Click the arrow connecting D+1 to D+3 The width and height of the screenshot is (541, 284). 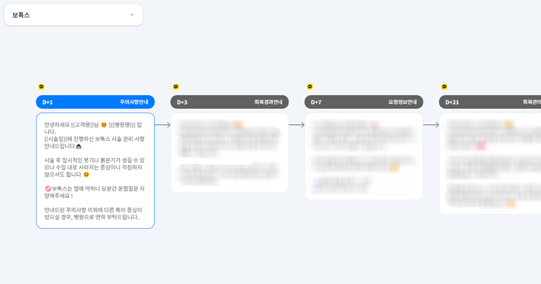click(163, 125)
